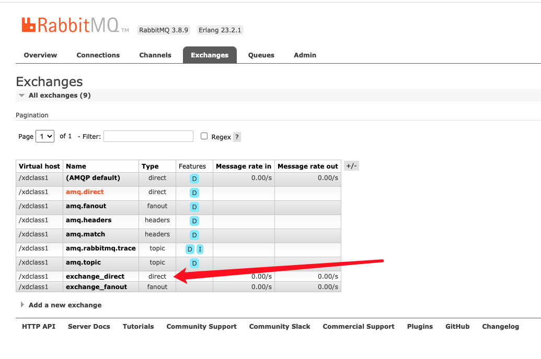Open the amq.headers exchange
This screenshot has height=359, width=541.
[89, 221]
